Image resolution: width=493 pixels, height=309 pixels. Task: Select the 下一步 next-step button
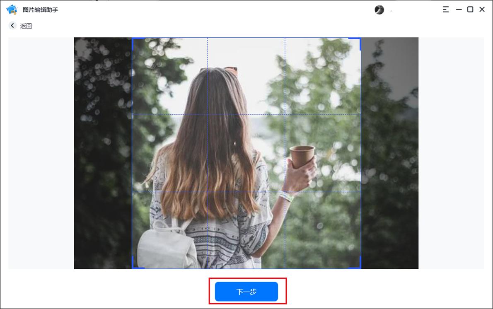246,291
